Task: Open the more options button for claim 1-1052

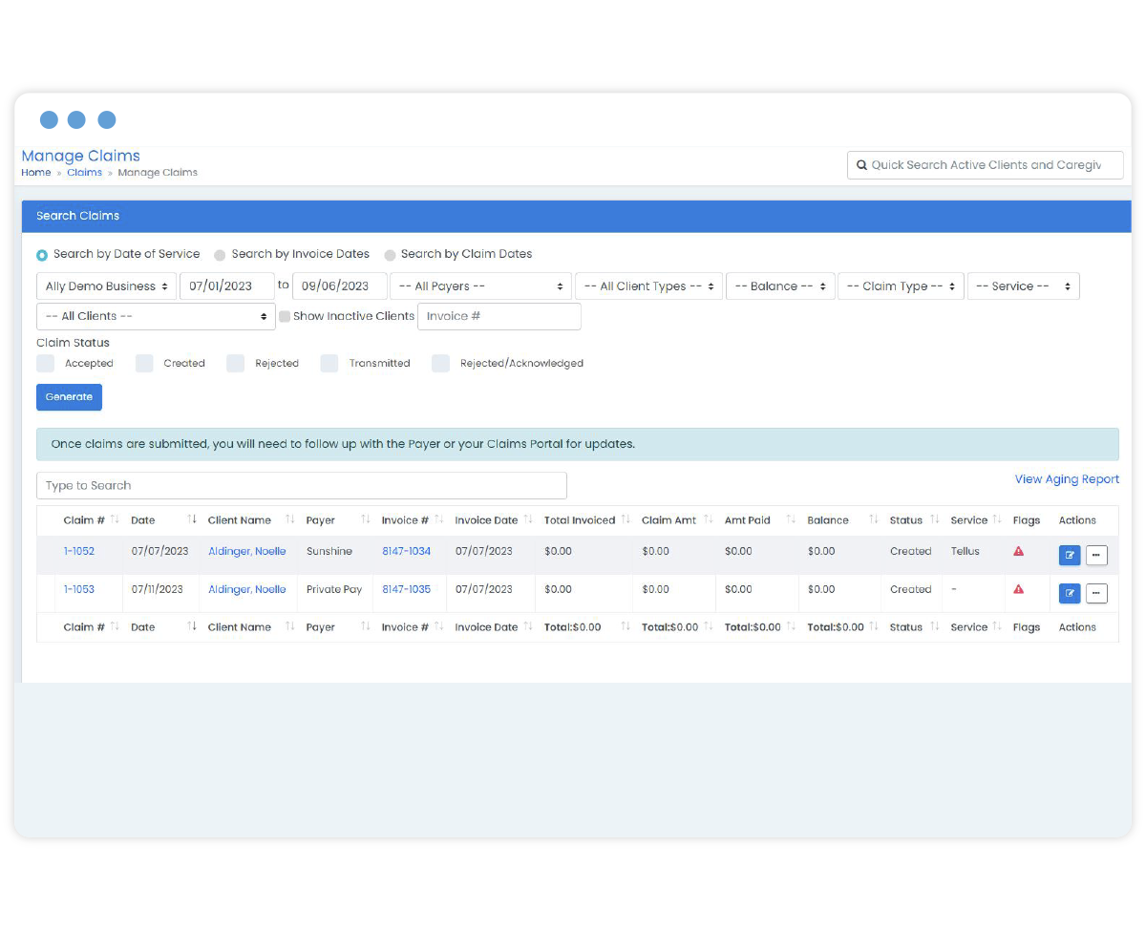Action: click(x=1096, y=555)
